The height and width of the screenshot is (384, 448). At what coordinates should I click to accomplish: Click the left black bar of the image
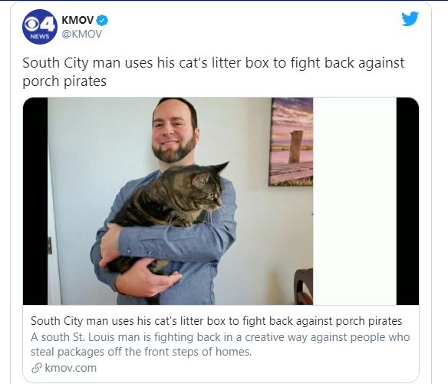click(35, 201)
